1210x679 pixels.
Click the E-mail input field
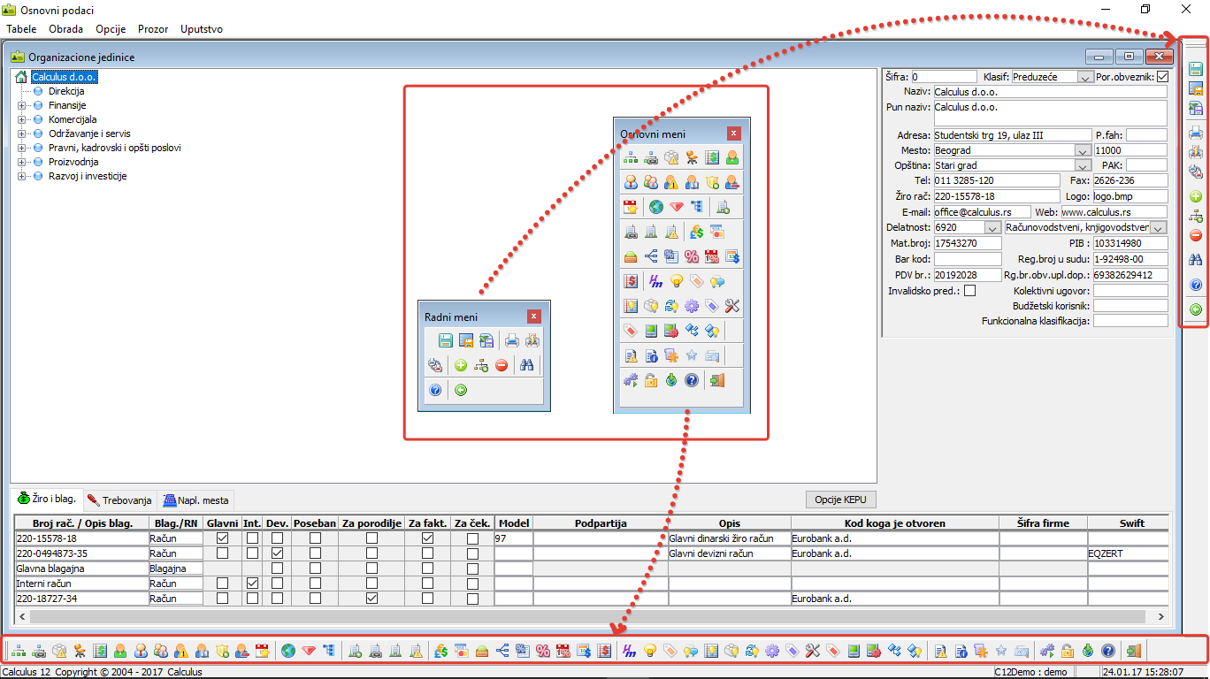982,212
